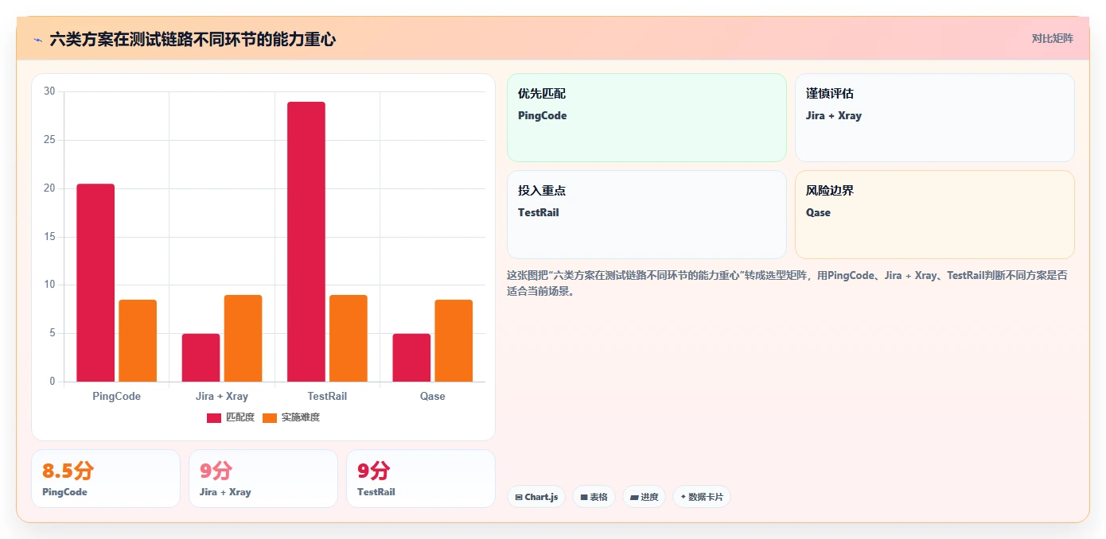Click the square icon inside the 表格 tag

(584, 497)
